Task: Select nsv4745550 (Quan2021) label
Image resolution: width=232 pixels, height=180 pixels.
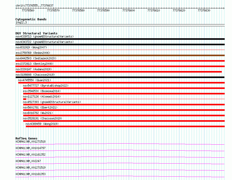Action: (x=34, y=80)
